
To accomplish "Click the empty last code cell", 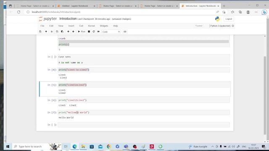I will (x=144, y=125).
